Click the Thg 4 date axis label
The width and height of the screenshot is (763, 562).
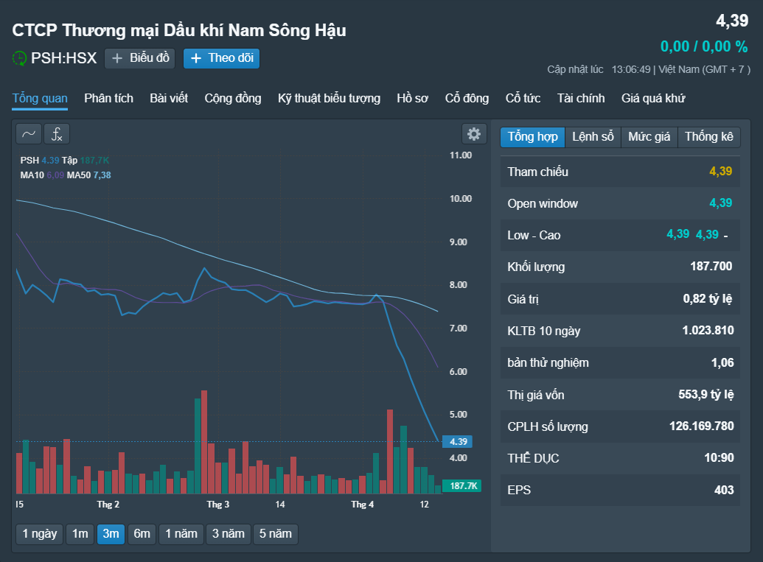click(363, 504)
